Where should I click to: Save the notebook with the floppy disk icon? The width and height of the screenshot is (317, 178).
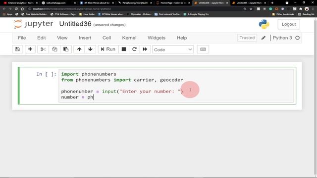pyautogui.click(x=17, y=49)
